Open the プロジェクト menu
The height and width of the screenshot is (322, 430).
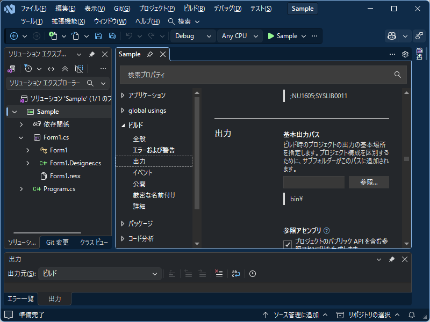click(x=157, y=9)
